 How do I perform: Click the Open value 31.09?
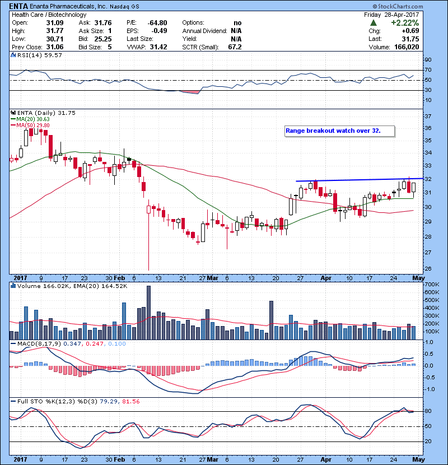55,23
